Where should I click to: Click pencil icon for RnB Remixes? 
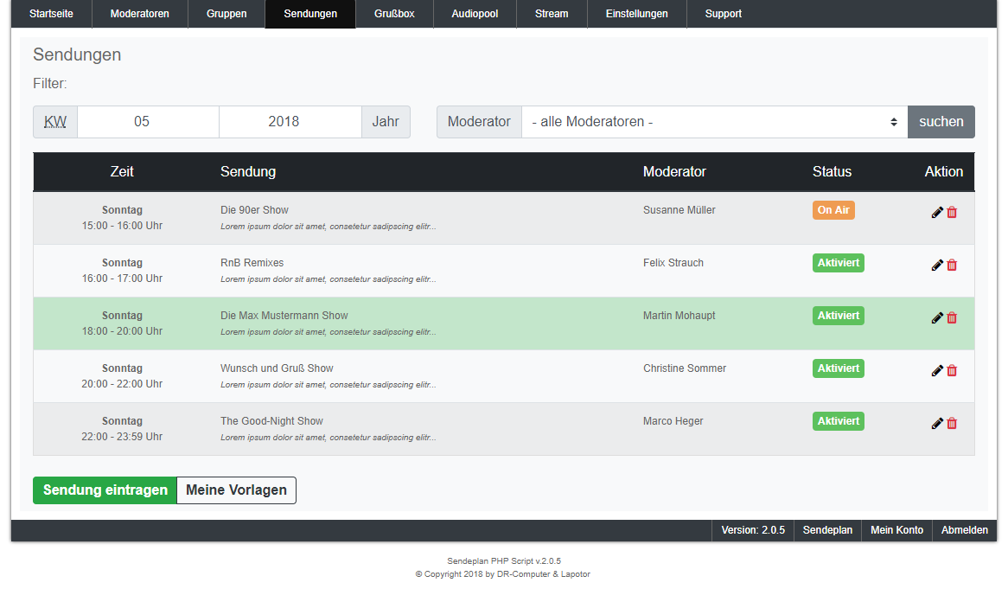coord(937,265)
